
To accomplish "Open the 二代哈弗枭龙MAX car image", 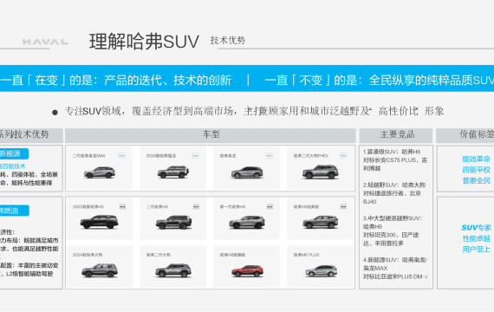I will pos(100,172).
